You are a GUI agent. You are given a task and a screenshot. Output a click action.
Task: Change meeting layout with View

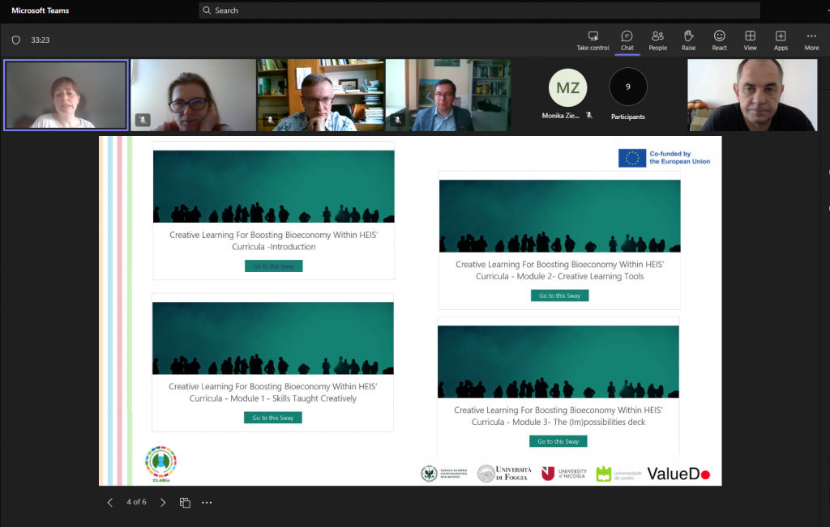click(x=750, y=36)
